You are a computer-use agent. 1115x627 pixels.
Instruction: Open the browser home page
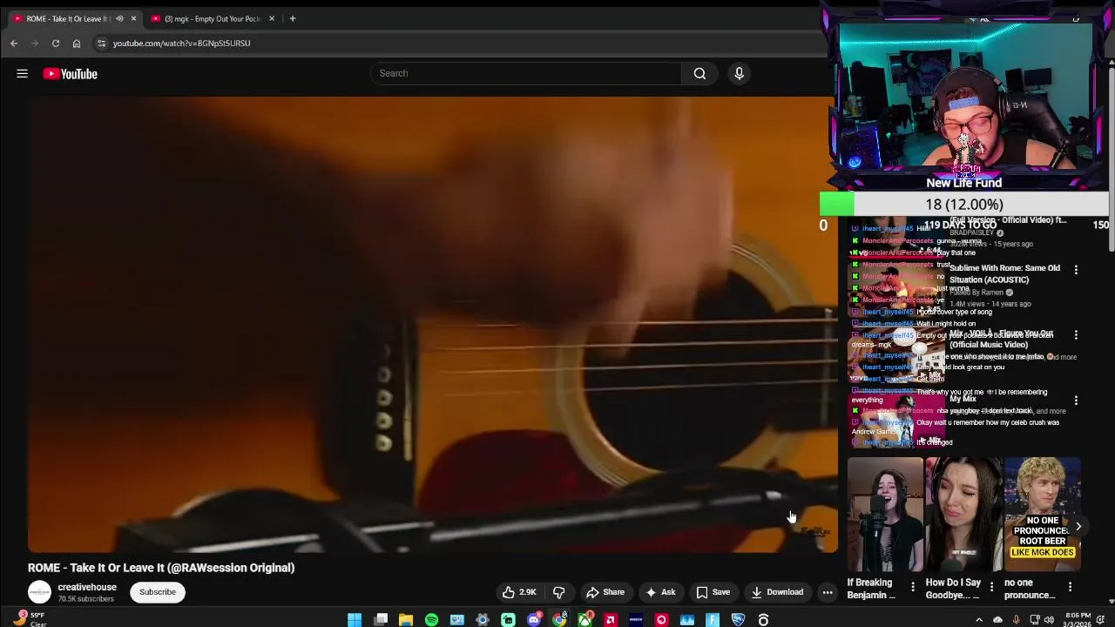(77, 43)
